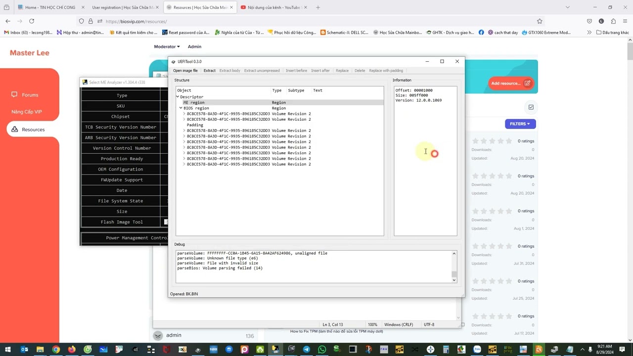Open the Firefox account icon
The image size is (633, 356).
click(x=601, y=21)
